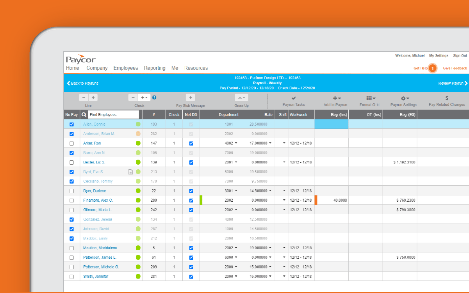469x293 pixels.
Task: Open the note icon on Byrd, Eva S. row
Action: point(131,172)
